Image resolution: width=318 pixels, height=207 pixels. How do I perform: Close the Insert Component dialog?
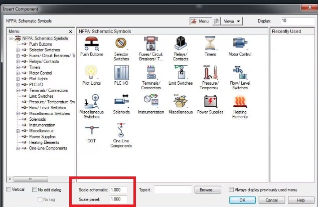coord(309,8)
